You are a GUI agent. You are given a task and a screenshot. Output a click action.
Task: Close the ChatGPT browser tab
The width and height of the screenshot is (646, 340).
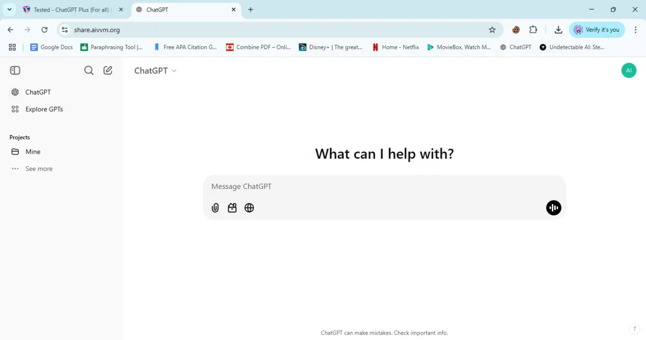tap(234, 10)
